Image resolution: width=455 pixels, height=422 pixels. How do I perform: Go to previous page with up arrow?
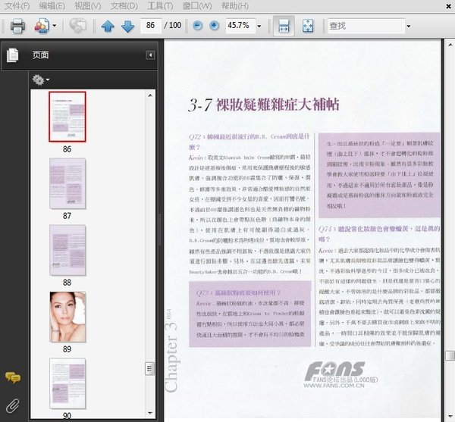108,26
